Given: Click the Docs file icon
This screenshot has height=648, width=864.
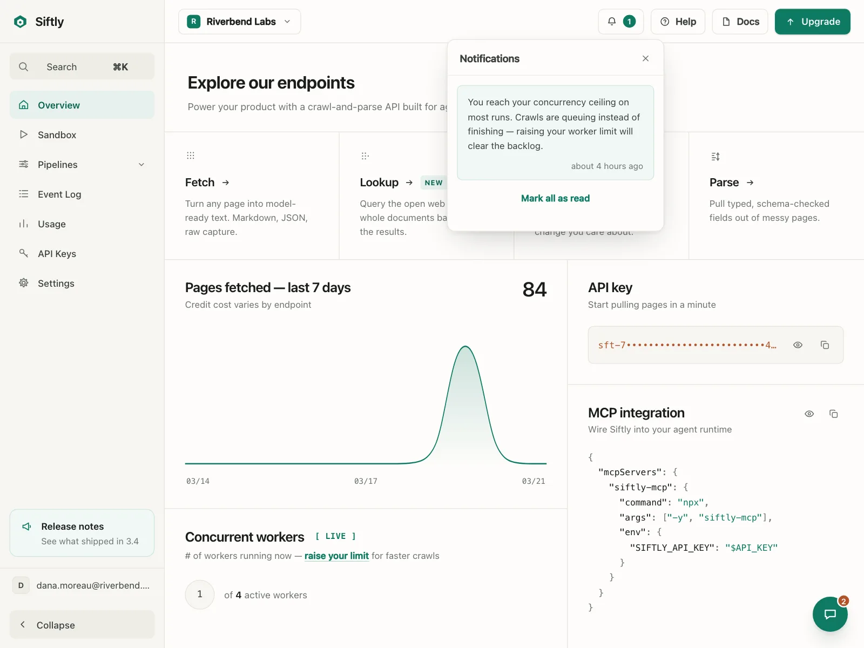Looking at the screenshot, I should click(726, 22).
